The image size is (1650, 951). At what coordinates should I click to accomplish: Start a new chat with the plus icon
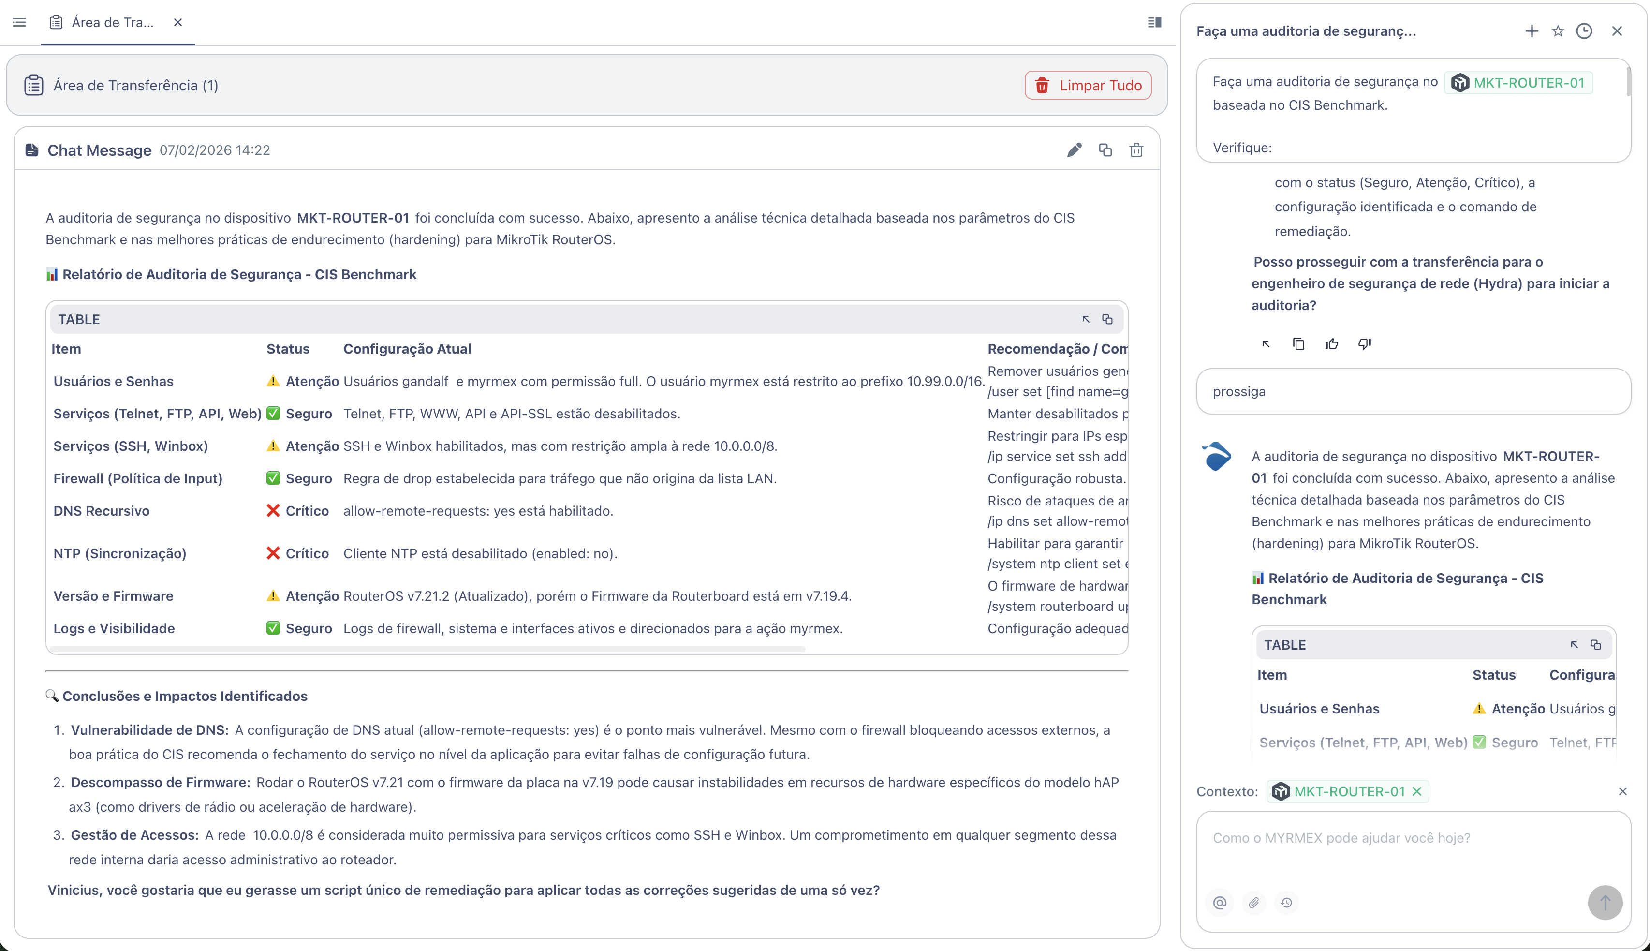(1531, 30)
